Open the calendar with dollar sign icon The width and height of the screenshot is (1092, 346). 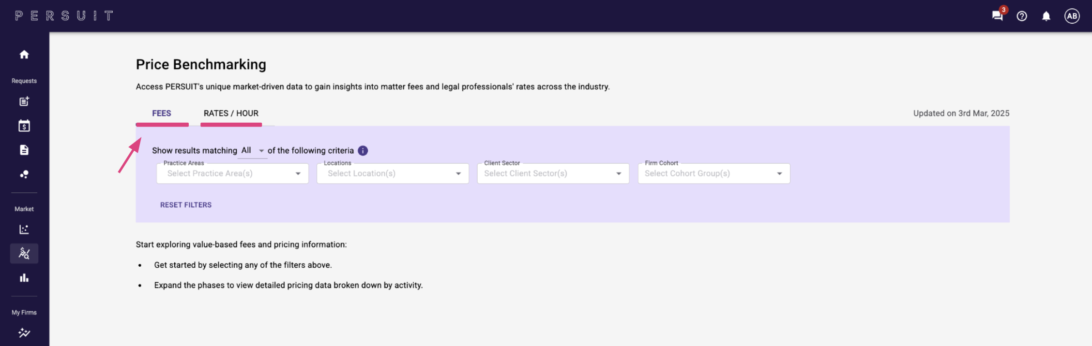click(24, 126)
